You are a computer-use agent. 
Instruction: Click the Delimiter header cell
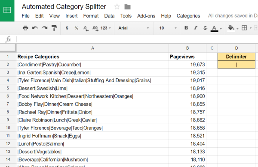tap(236, 57)
